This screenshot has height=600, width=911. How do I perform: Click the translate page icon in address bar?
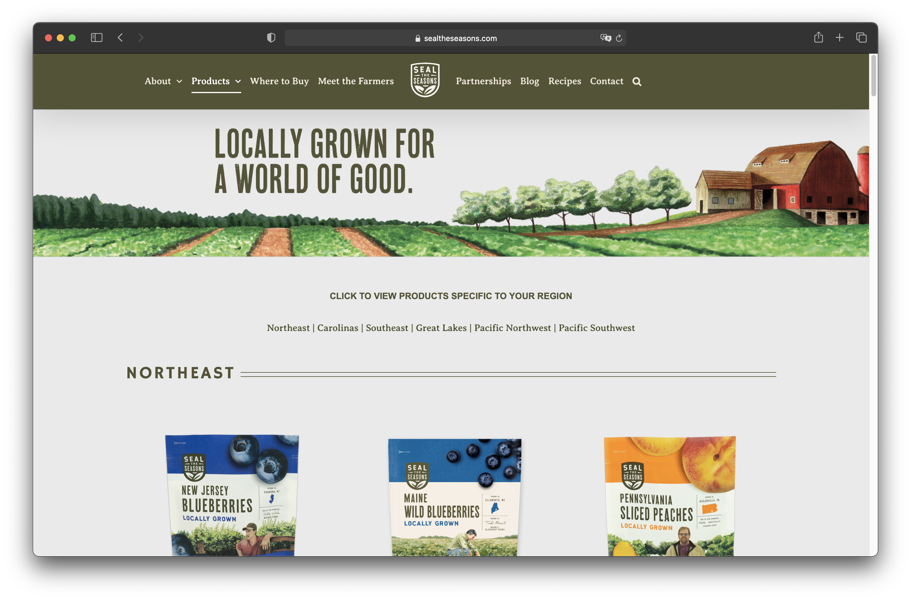point(606,38)
